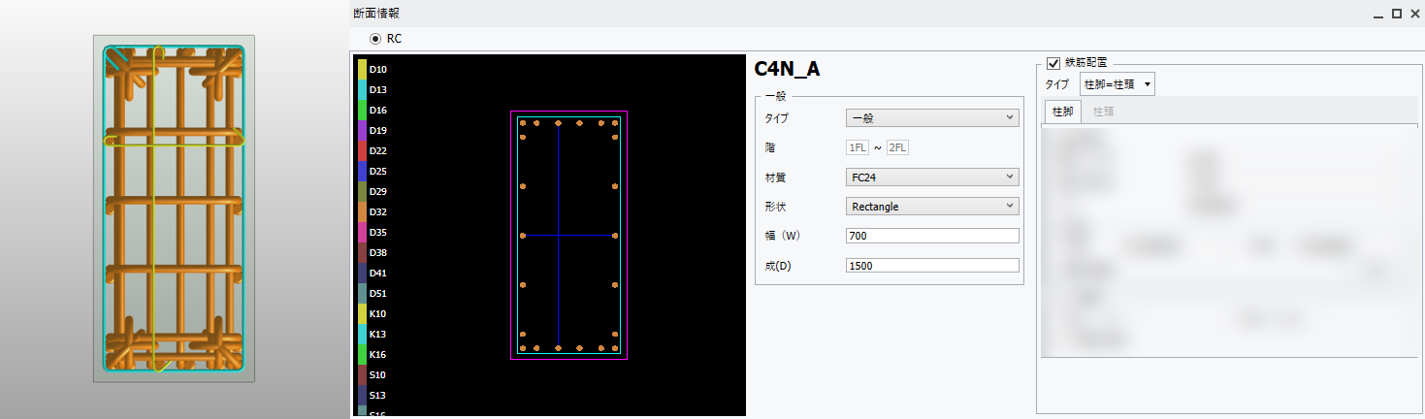This screenshot has height=419, width=1425.
Task: Click the 幅（W）input field with 700
Action: pyautogui.click(x=932, y=236)
